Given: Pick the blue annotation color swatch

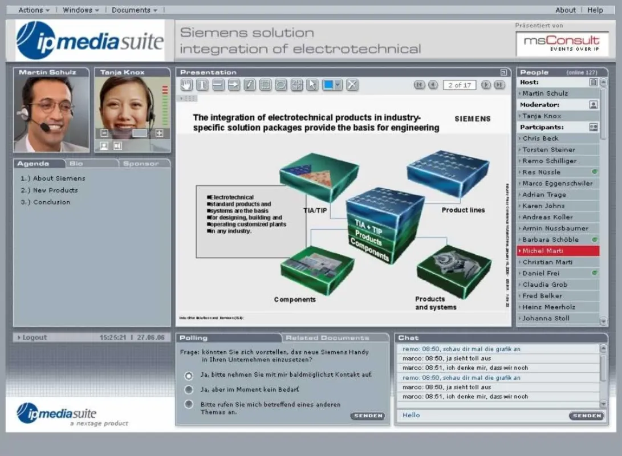Looking at the screenshot, I should (328, 85).
